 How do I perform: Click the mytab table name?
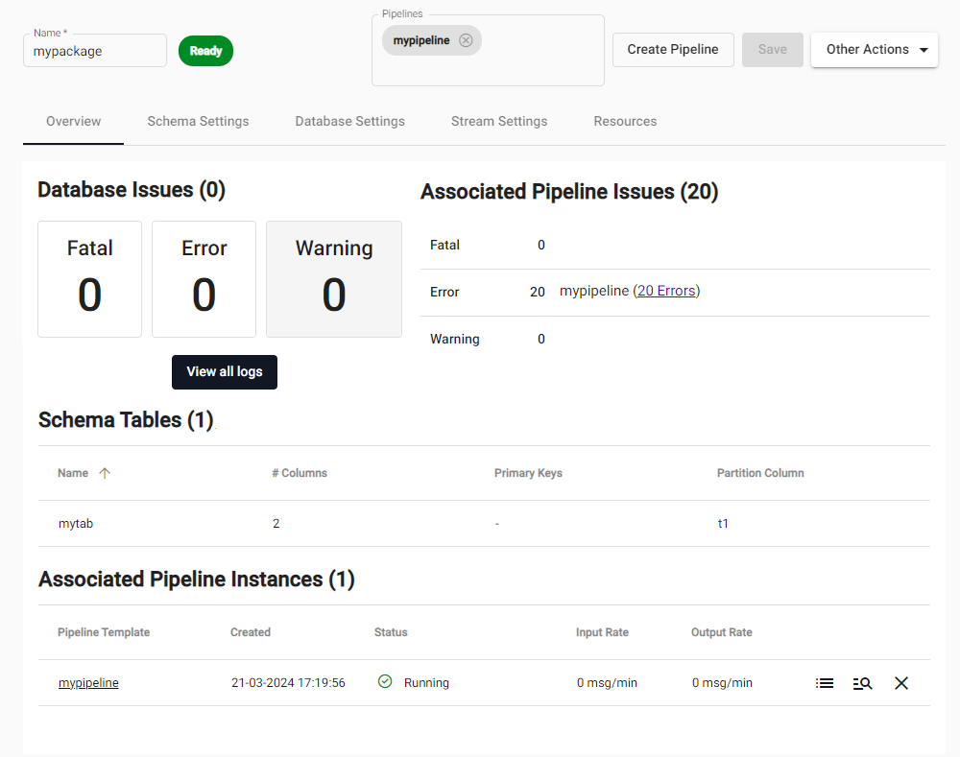click(76, 524)
